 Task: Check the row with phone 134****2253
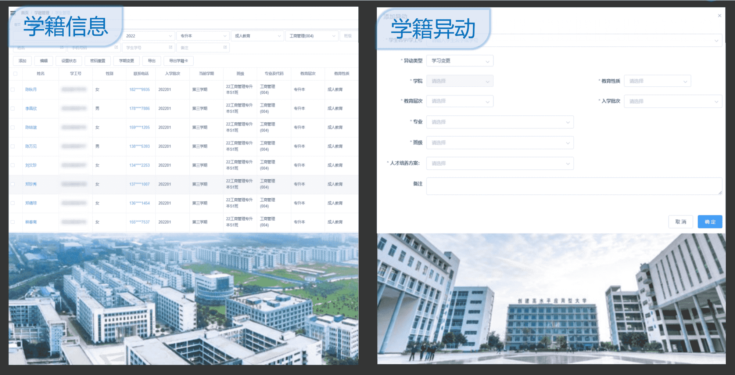[13, 165]
